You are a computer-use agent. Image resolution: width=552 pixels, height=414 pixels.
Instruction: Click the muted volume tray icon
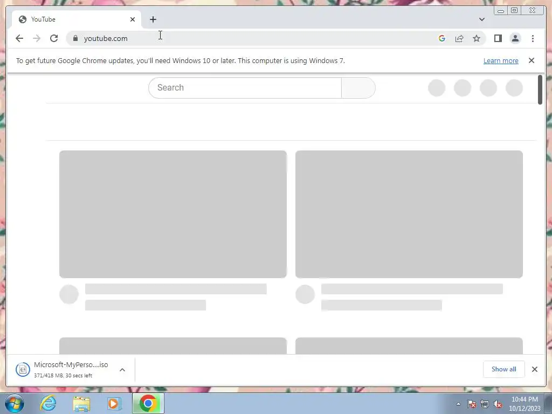498,404
